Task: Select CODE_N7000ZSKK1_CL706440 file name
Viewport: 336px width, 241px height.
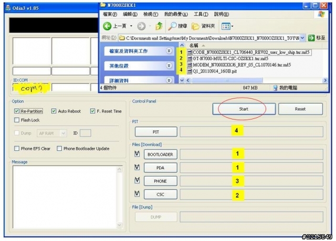Action: pyautogui.click(x=251, y=52)
